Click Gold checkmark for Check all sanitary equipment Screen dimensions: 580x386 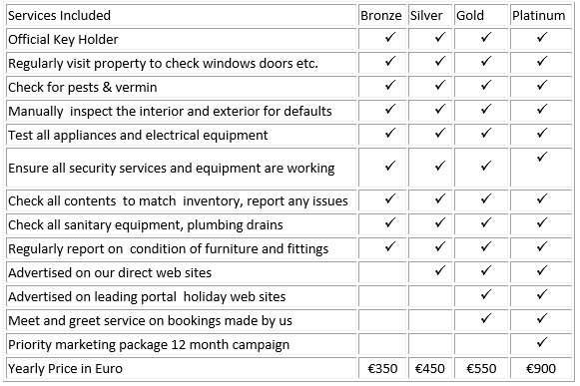[486, 222]
